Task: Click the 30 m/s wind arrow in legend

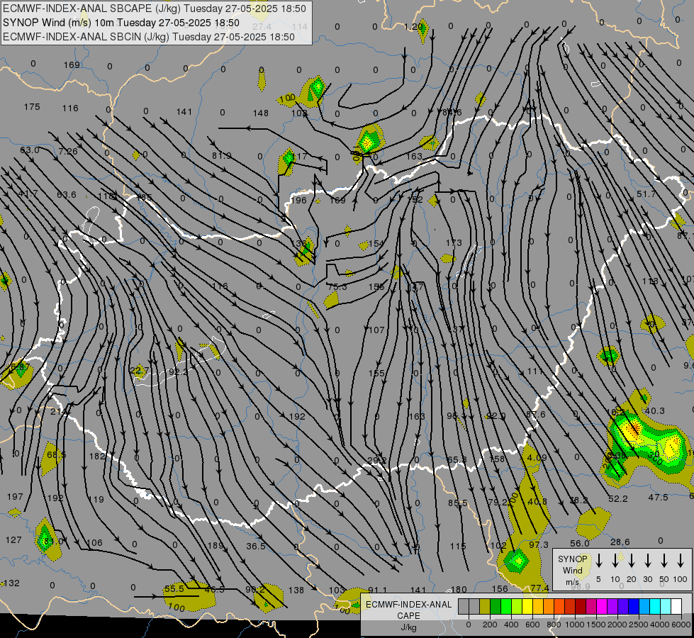Action: (648, 561)
